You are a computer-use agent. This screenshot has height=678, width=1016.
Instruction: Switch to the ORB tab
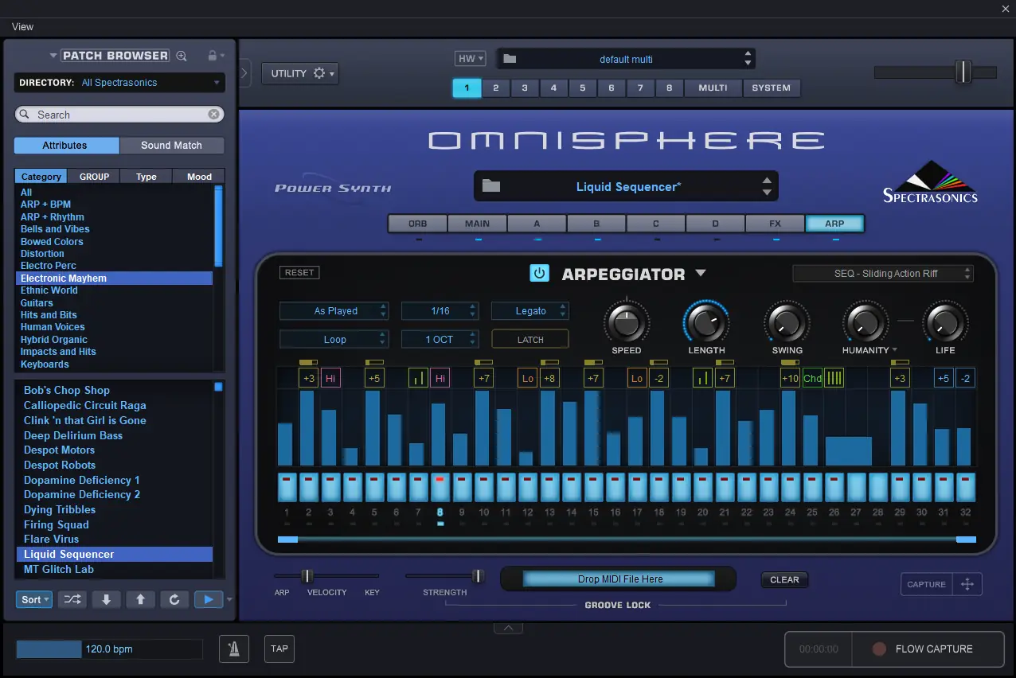(417, 224)
